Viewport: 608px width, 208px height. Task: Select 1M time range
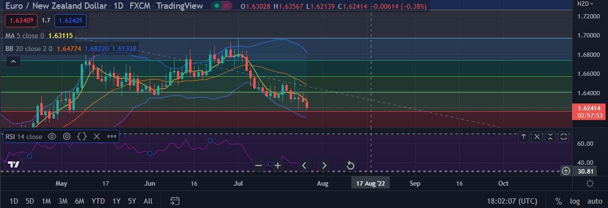pos(46,201)
